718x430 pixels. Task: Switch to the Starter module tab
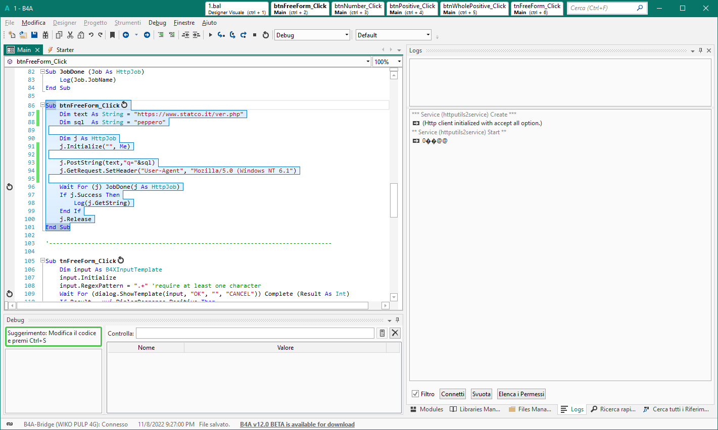[65, 50]
